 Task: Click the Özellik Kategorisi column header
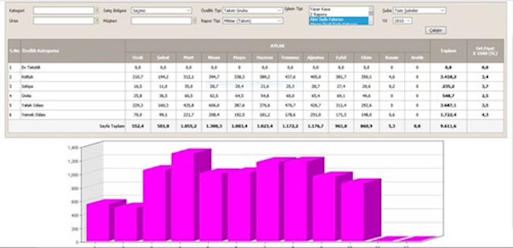coord(73,51)
